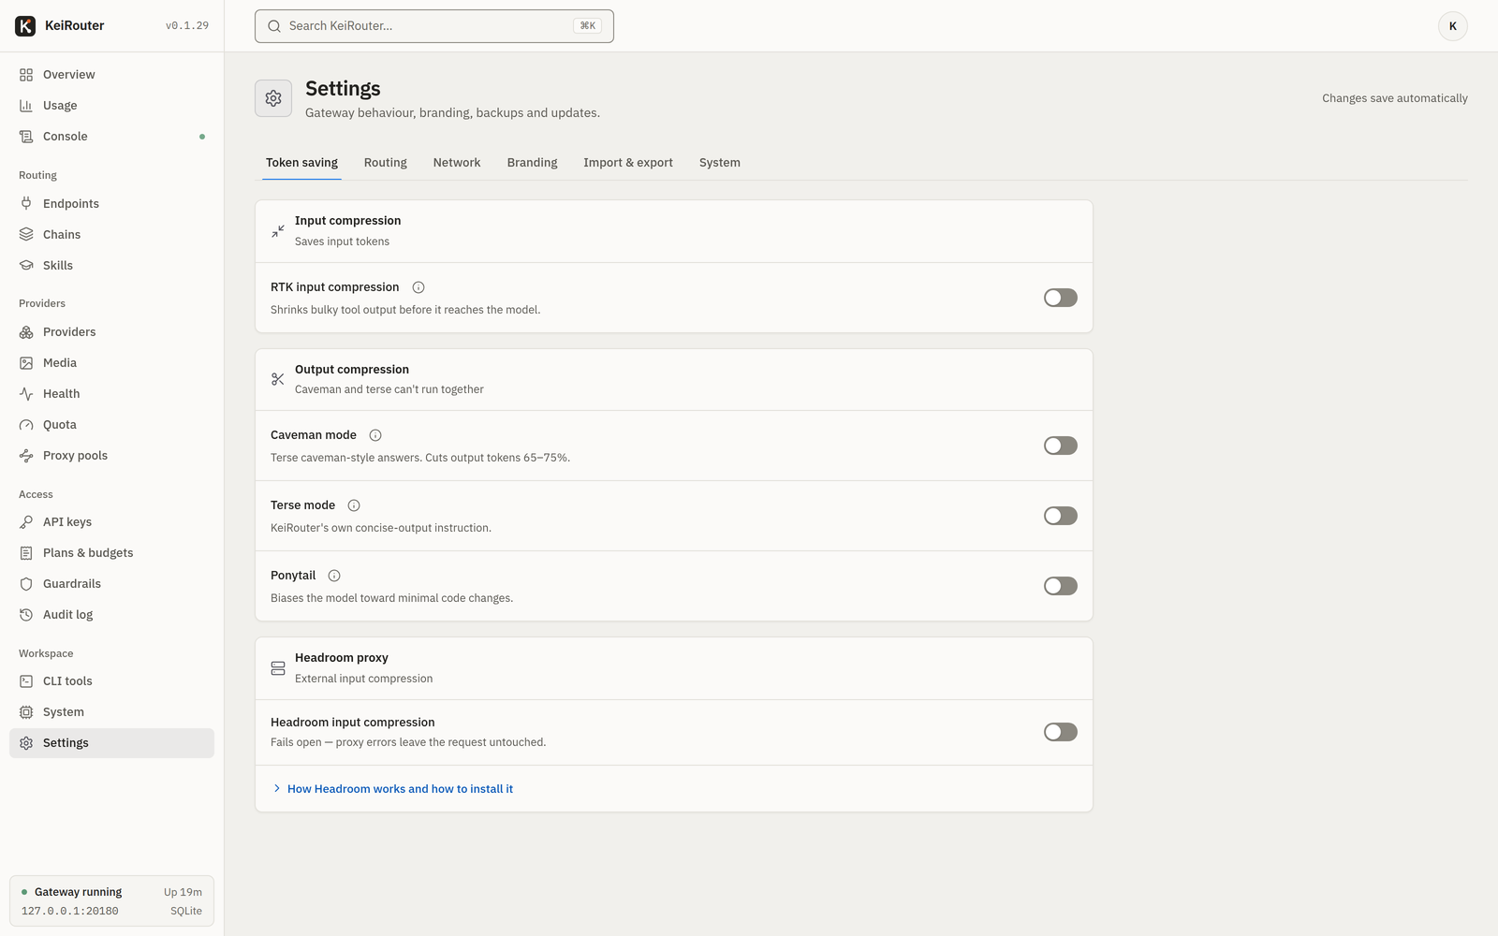Open the Settings sidebar item
The height and width of the screenshot is (936, 1498).
click(x=111, y=743)
